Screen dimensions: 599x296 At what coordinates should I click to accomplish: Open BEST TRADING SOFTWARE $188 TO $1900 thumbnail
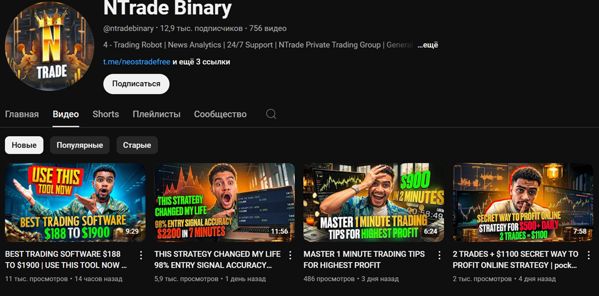[75, 203]
